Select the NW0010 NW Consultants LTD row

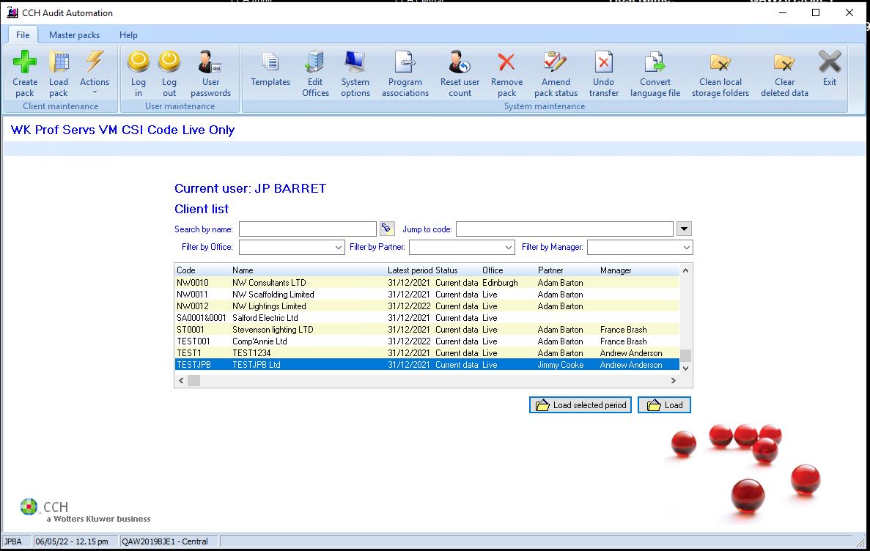click(x=427, y=282)
